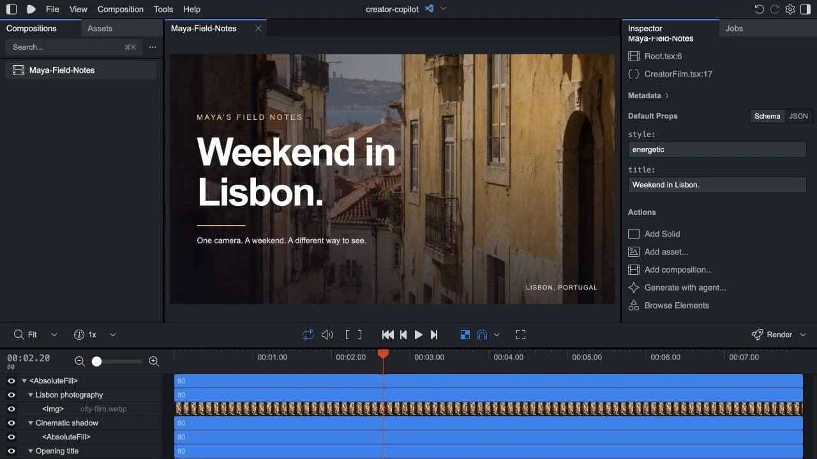Step forward one frame
This screenshot has height=459, width=817.
434,335
